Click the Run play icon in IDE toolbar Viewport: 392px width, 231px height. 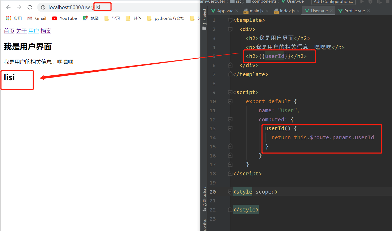(x=362, y=2)
